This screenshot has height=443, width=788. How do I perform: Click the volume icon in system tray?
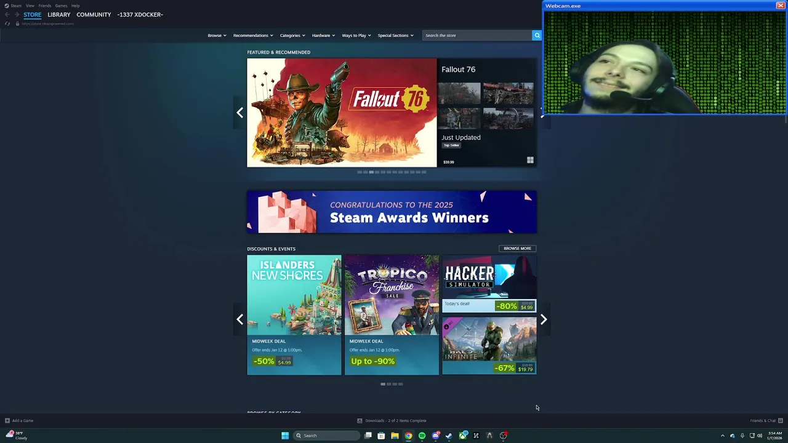[760, 436]
